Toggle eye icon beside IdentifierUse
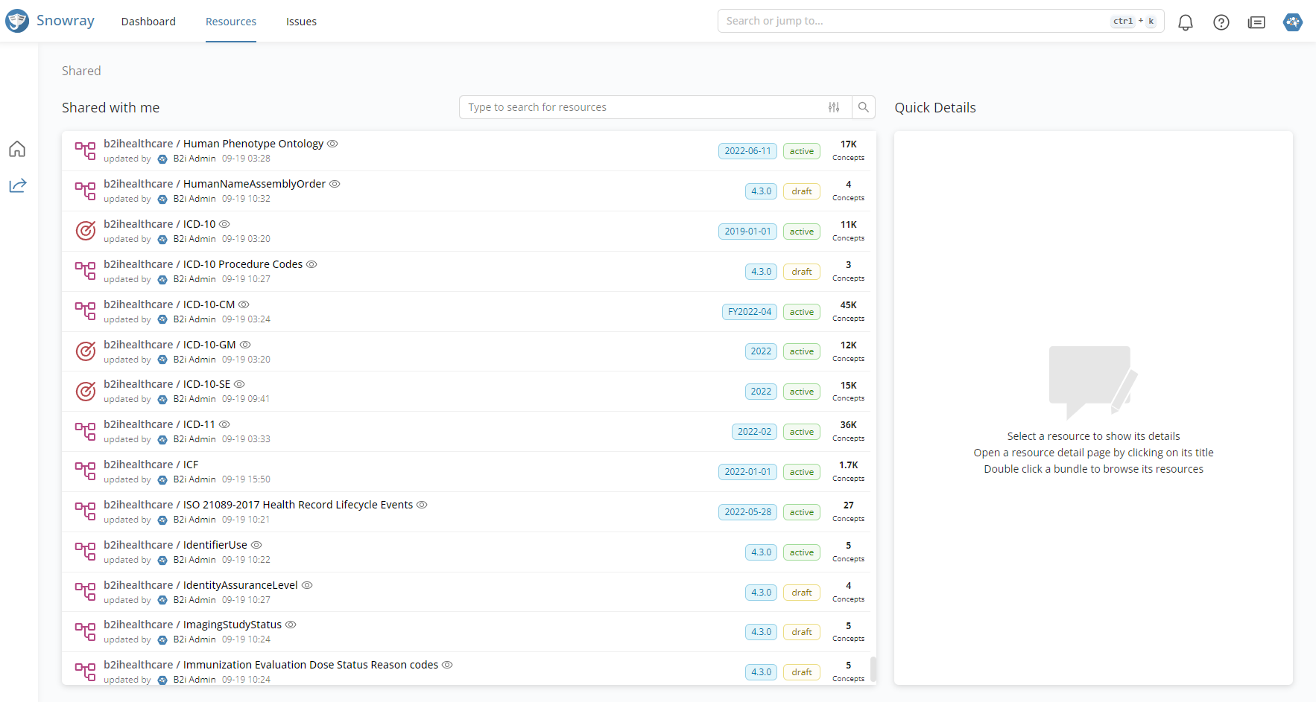This screenshot has width=1316, height=702. coord(256,545)
